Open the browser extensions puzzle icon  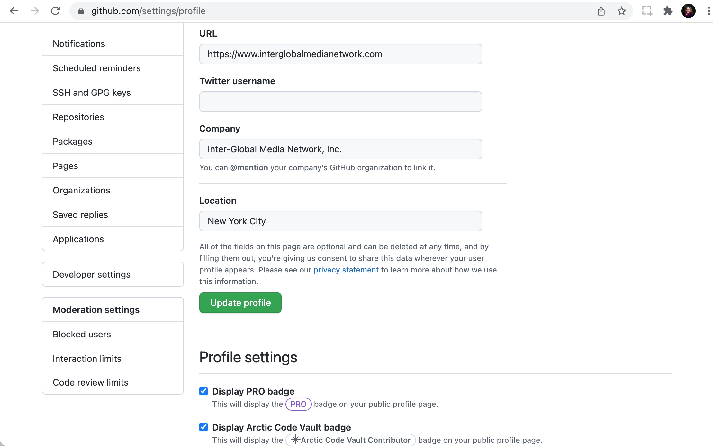[668, 11]
